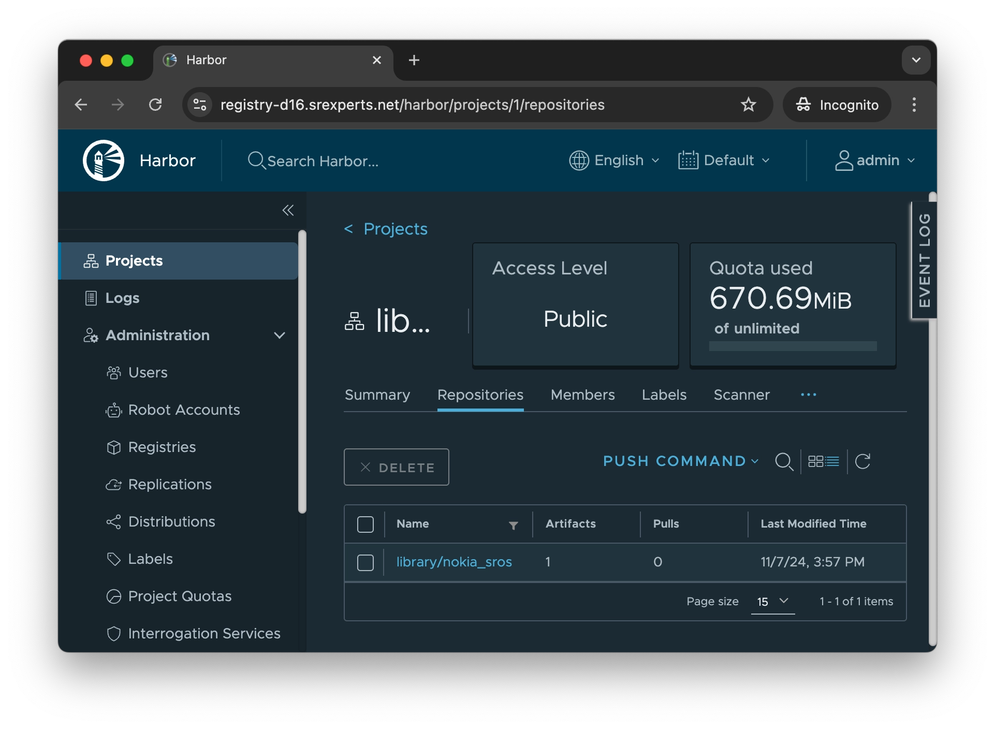
Task: Click the browser address bar URL
Action: [x=412, y=105]
